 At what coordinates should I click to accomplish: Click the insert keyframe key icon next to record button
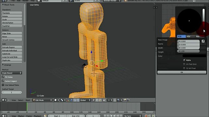150,116
